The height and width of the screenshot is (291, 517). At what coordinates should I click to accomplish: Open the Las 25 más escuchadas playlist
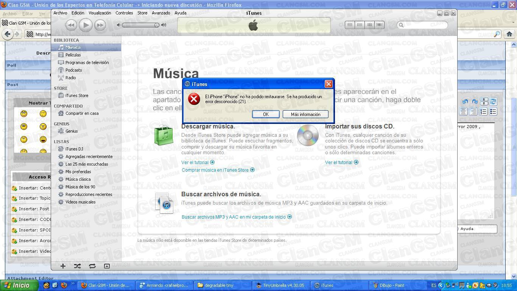pos(86,164)
